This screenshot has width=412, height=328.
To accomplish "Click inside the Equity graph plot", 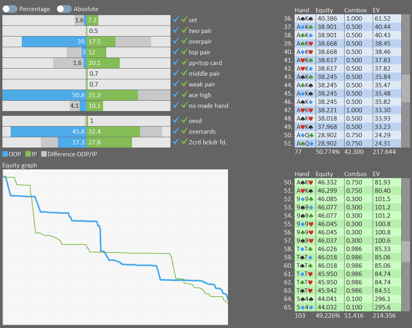I will pos(115,247).
